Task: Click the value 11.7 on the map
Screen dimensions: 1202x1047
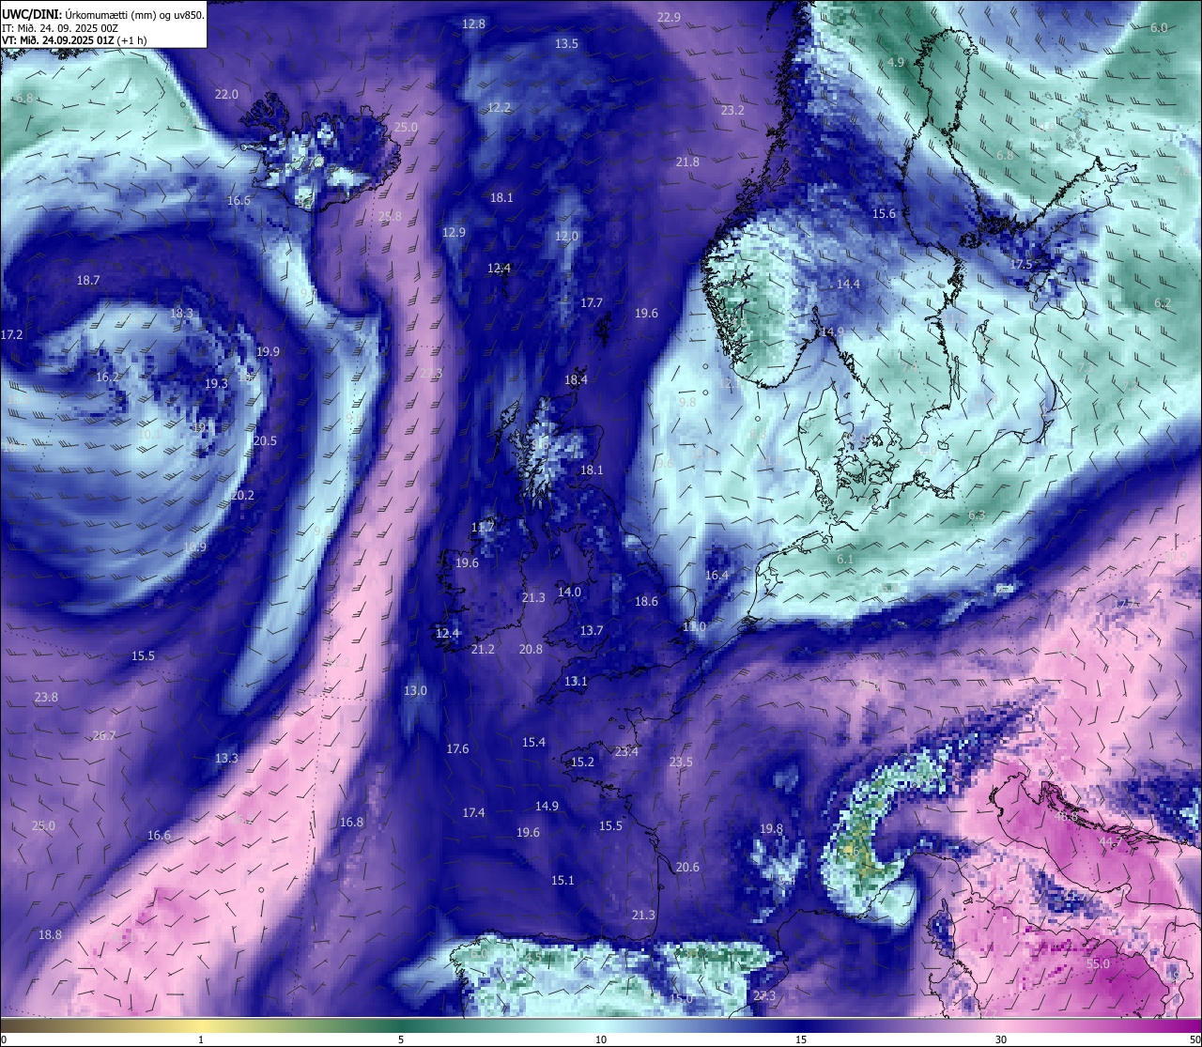Action: pos(482,527)
